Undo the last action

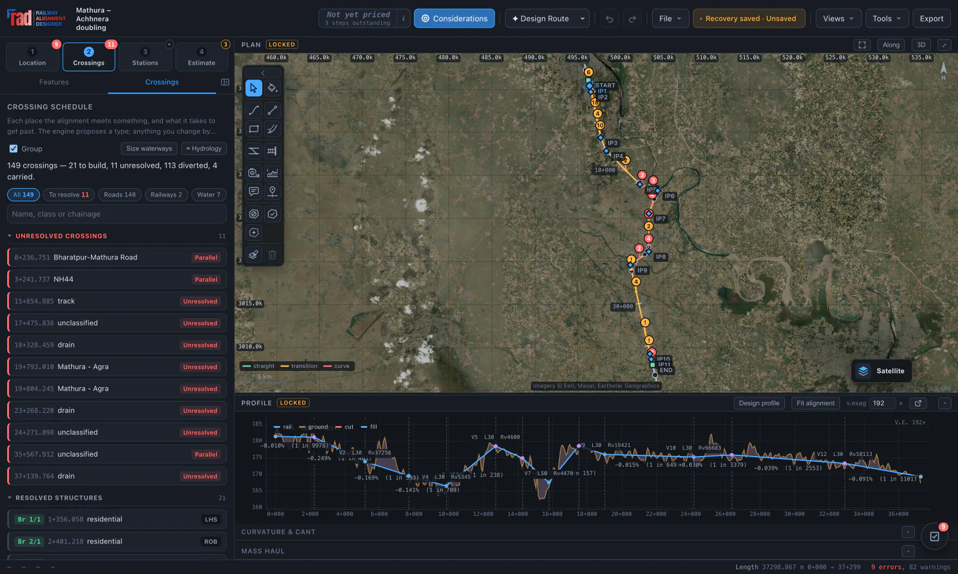[x=610, y=19]
